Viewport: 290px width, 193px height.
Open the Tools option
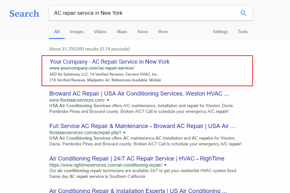[x=242, y=32]
